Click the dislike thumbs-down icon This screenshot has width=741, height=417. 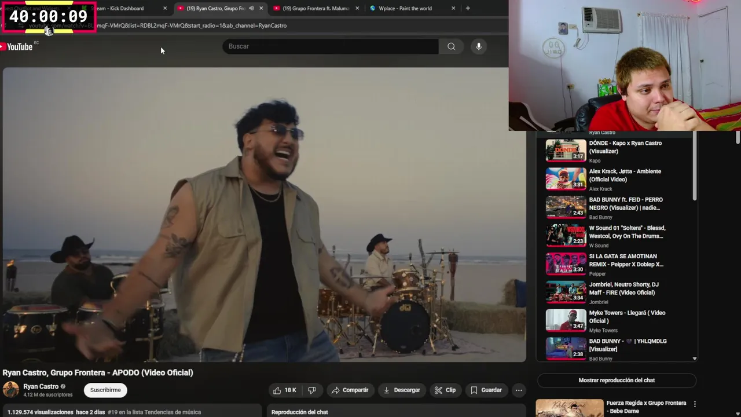click(x=311, y=390)
